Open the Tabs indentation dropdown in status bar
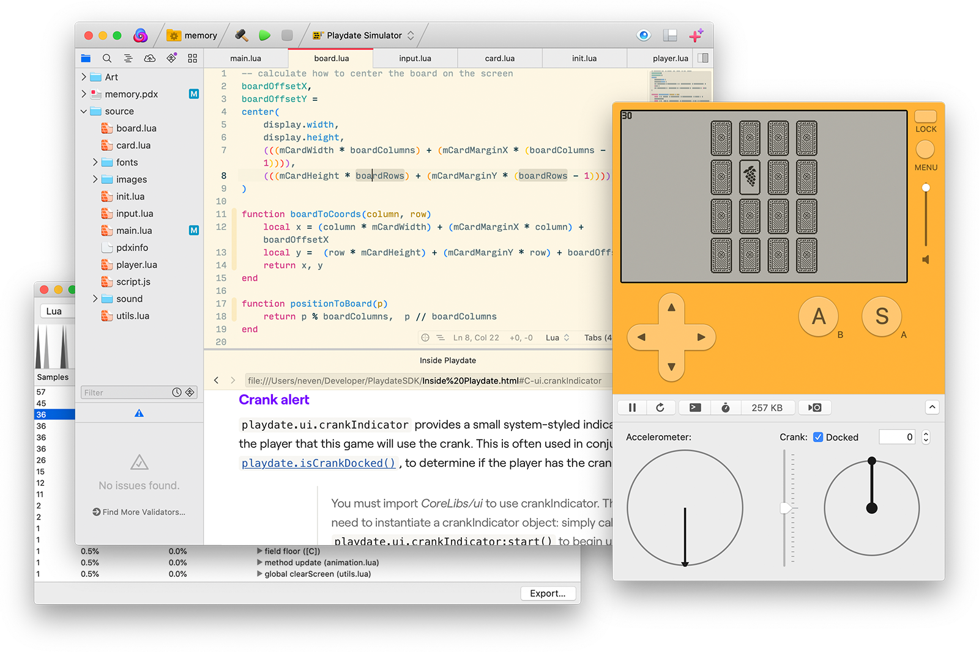 tap(598, 337)
